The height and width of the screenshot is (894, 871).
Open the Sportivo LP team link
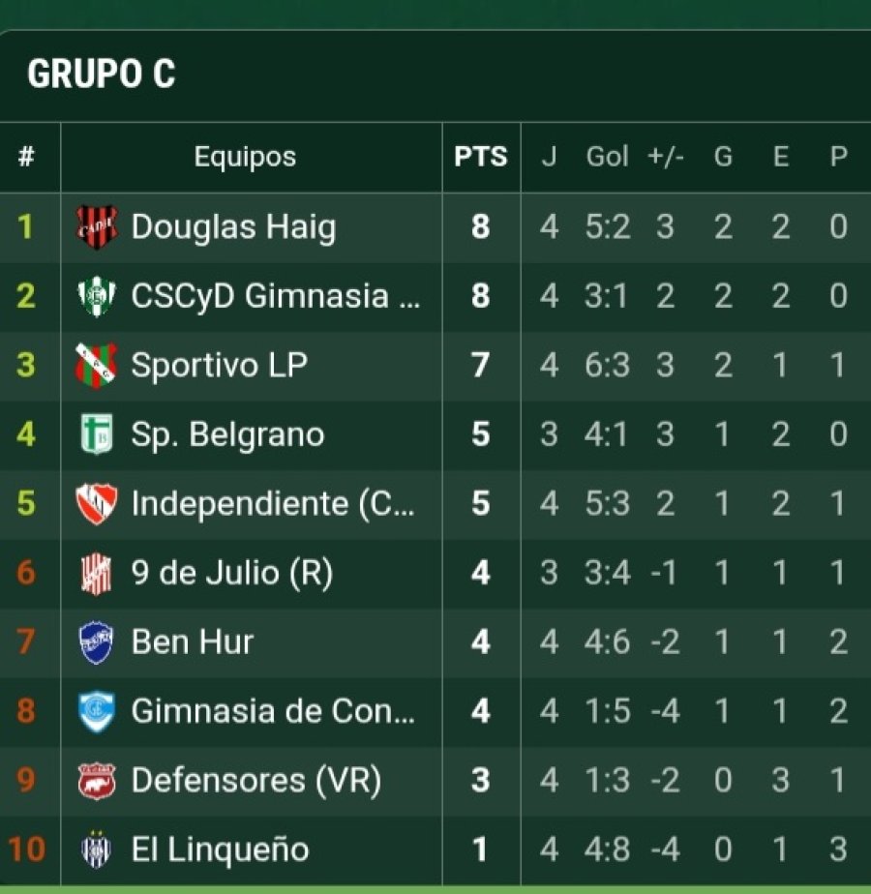coord(219,365)
